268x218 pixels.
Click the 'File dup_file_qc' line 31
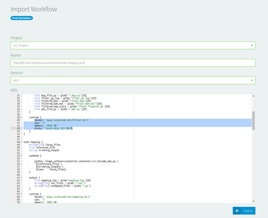point(60,96)
